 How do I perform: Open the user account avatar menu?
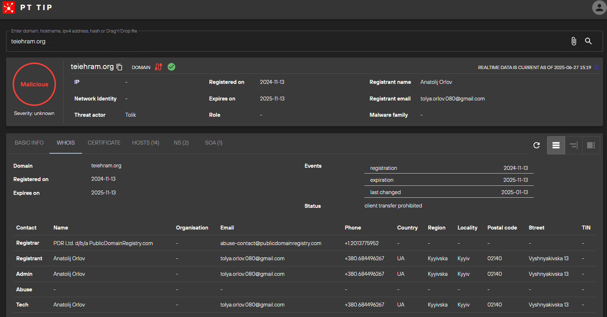599,8
